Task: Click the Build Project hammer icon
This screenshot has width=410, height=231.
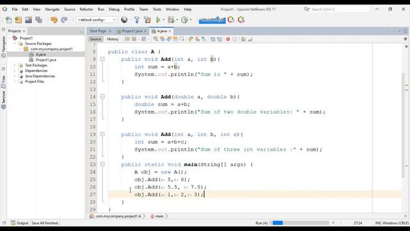Action: click(x=136, y=20)
